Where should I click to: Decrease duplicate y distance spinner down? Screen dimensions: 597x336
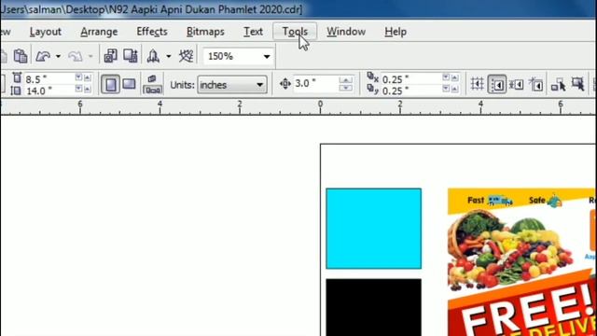(x=446, y=90)
